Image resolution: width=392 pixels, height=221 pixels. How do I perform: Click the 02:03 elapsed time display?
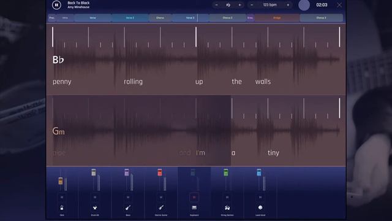(322, 5)
